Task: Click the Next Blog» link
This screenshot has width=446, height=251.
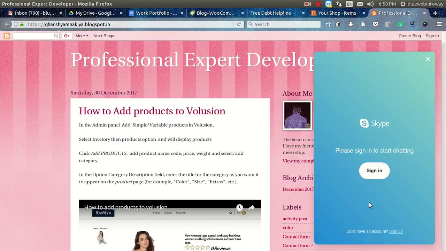Action: coord(104,36)
